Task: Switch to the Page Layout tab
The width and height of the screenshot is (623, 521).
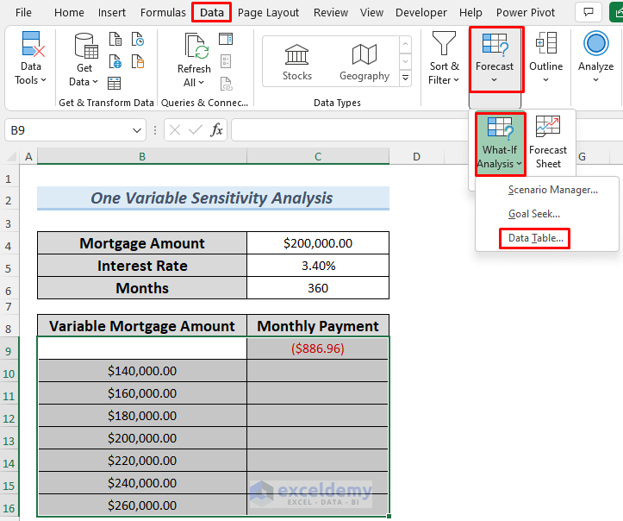Action: pos(268,12)
